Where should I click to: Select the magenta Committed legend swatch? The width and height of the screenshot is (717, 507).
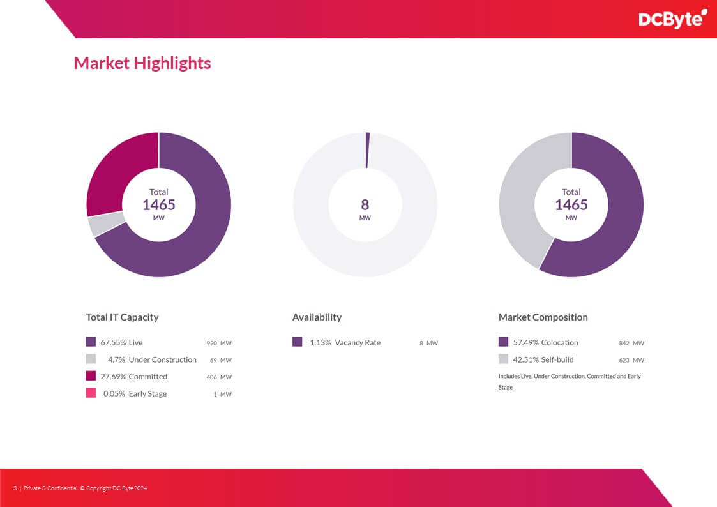click(91, 377)
